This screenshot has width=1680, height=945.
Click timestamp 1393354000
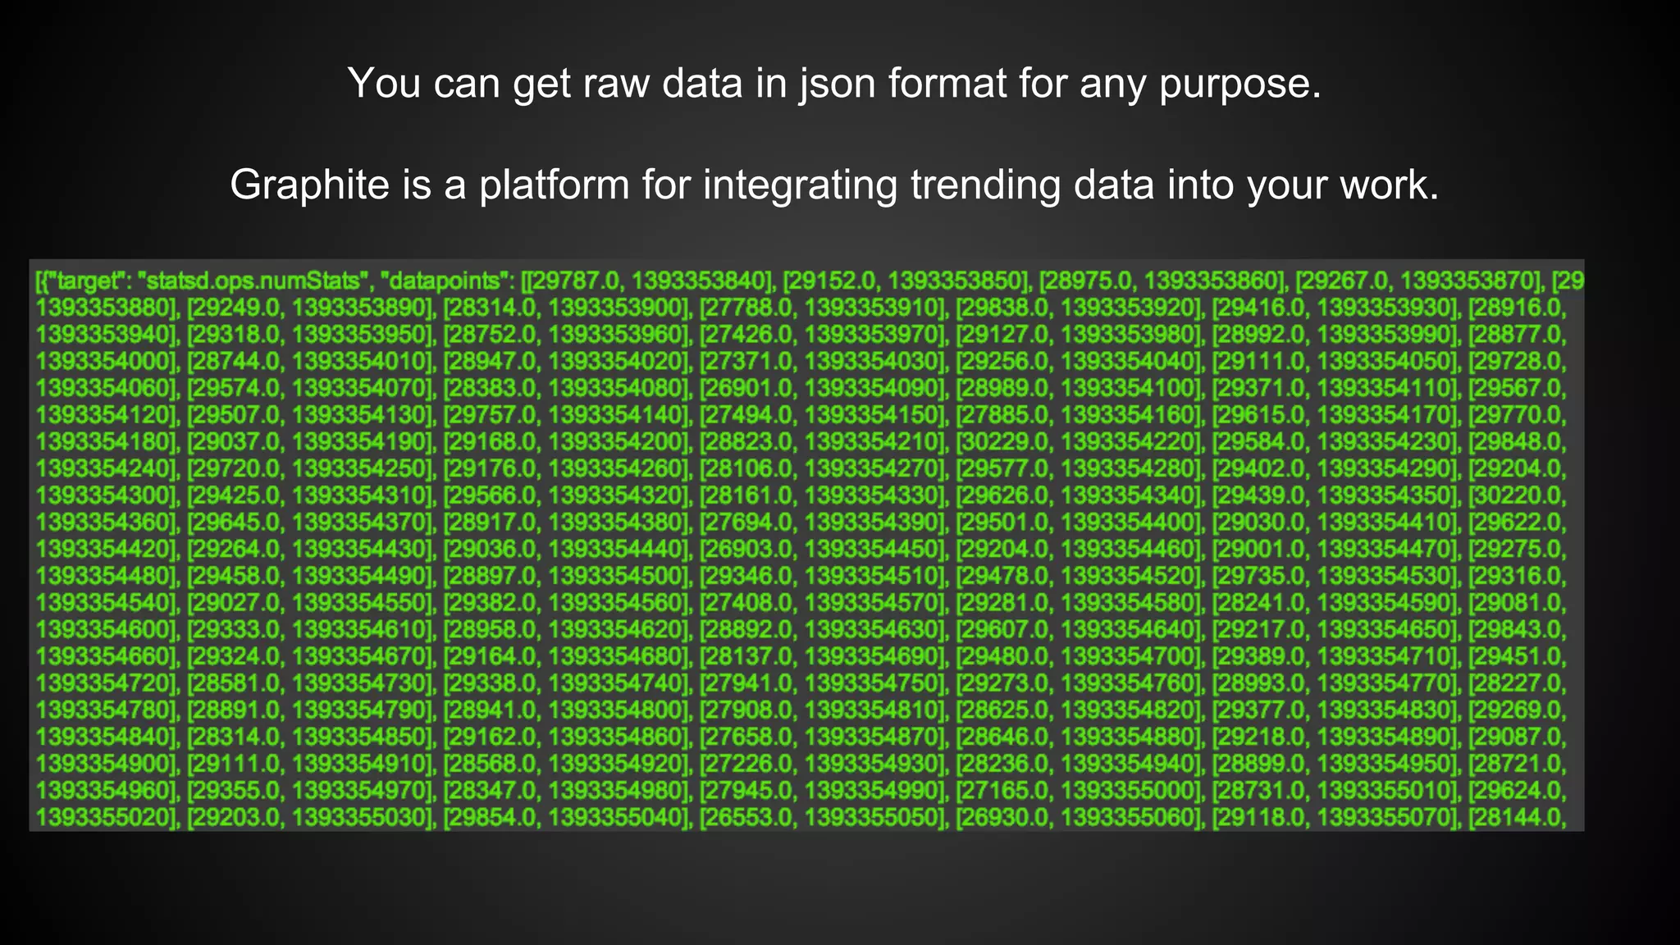[104, 362]
